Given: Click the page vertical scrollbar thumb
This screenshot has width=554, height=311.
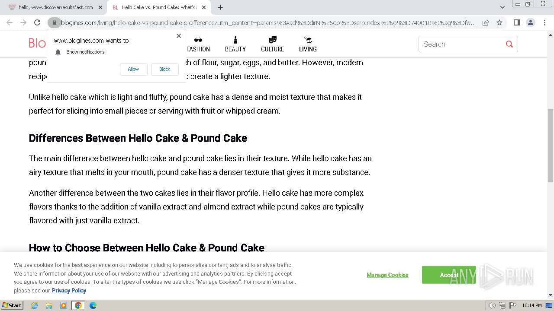Looking at the screenshot, I should [x=550, y=145].
